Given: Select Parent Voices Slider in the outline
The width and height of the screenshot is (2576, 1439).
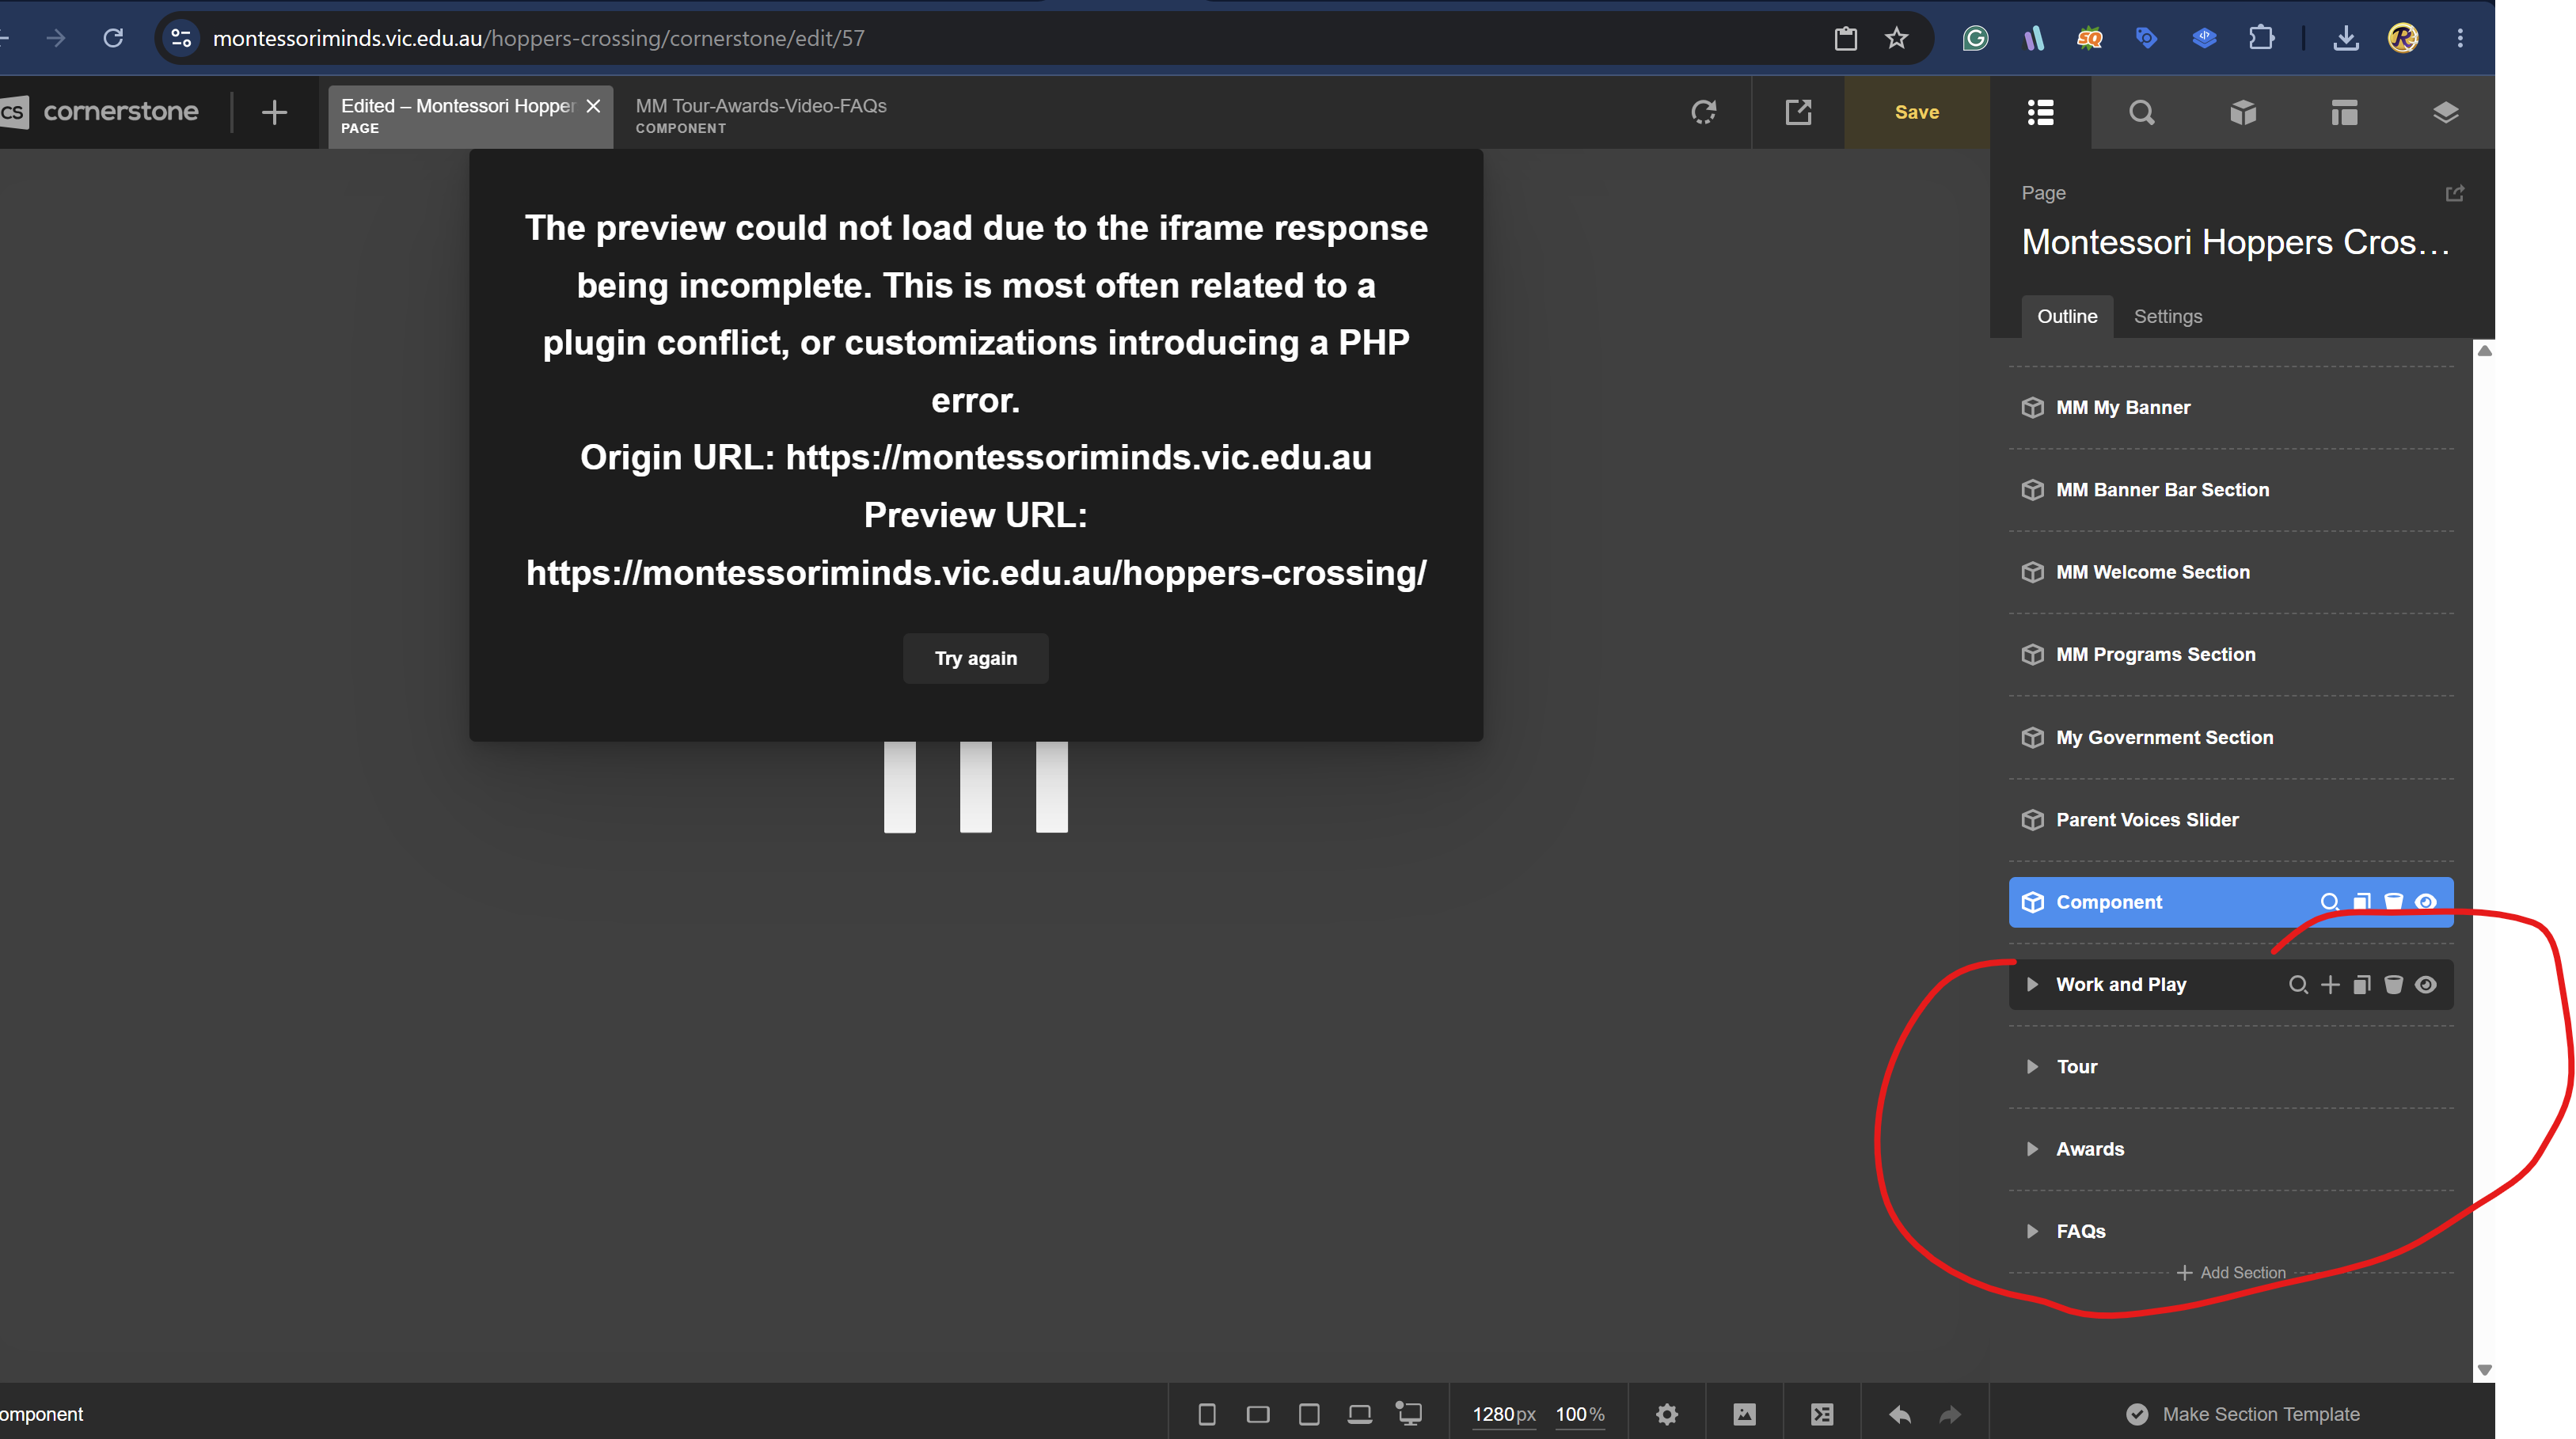Looking at the screenshot, I should point(2231,820).
